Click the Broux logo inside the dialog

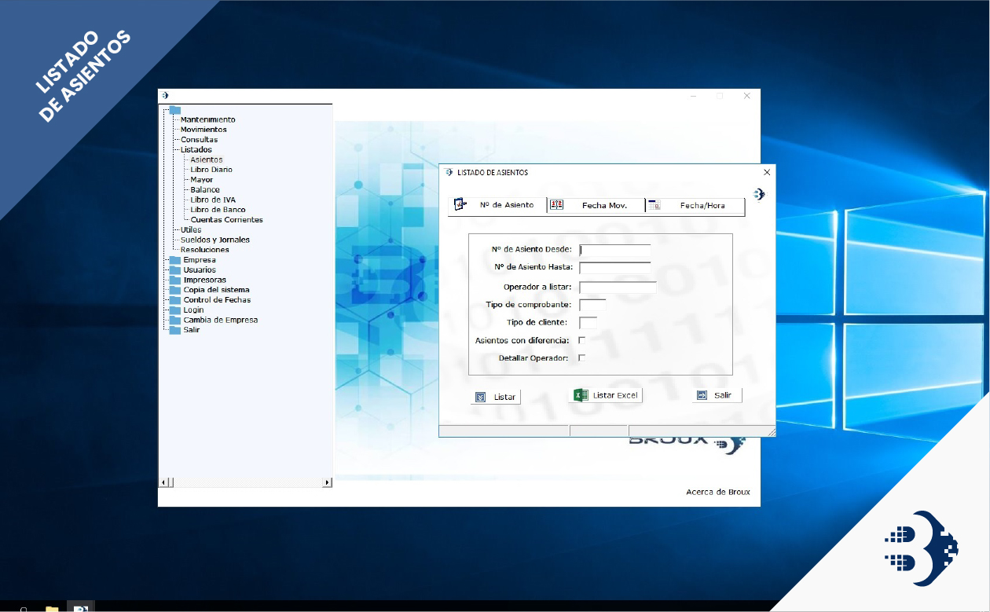[758, 194]
